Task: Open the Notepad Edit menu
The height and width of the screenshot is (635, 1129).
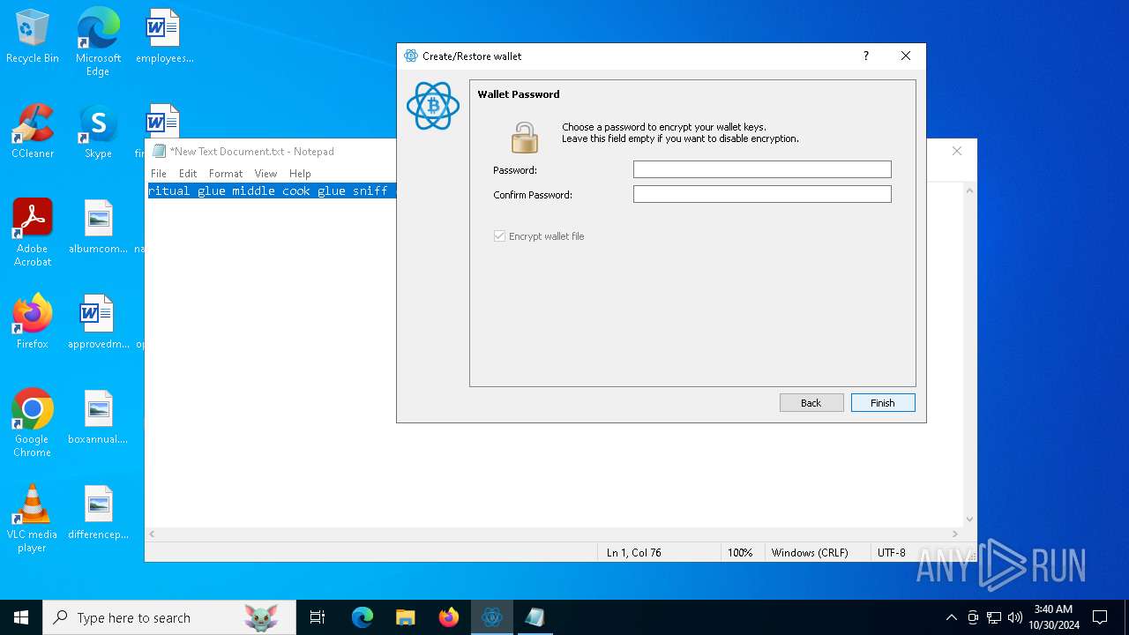Action: (x=188, y=174)
